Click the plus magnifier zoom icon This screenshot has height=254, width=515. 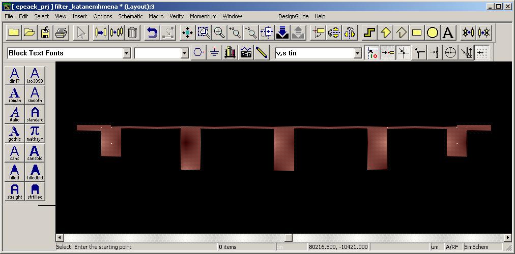219,33
